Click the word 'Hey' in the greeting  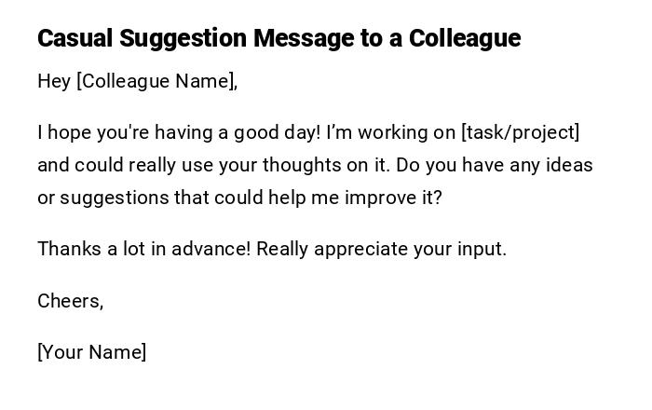pos(54,81)
